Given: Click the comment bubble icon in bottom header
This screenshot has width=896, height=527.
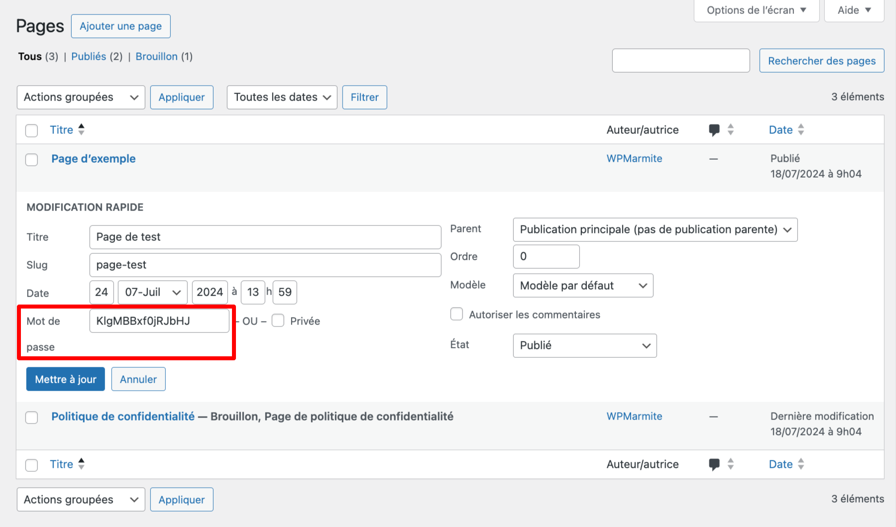Looking at the screenshot, I should coord(715,464).
